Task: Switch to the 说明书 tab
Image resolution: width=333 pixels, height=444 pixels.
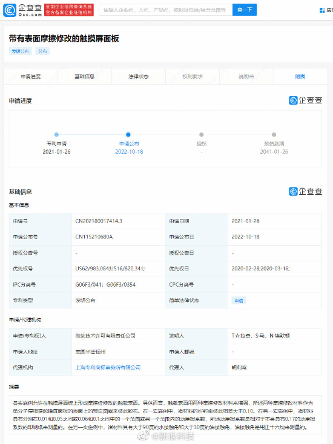Action: coord(246,76)
